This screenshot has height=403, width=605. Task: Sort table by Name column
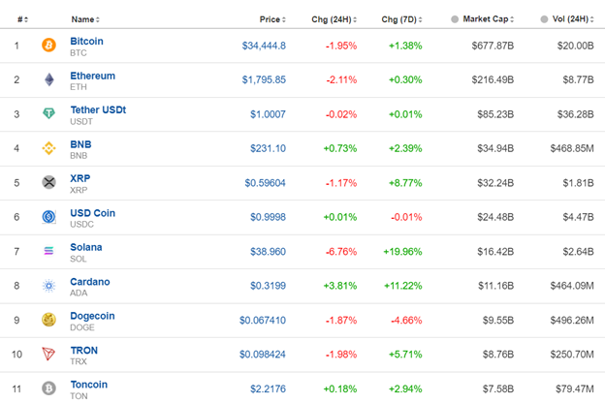point(85,19)
